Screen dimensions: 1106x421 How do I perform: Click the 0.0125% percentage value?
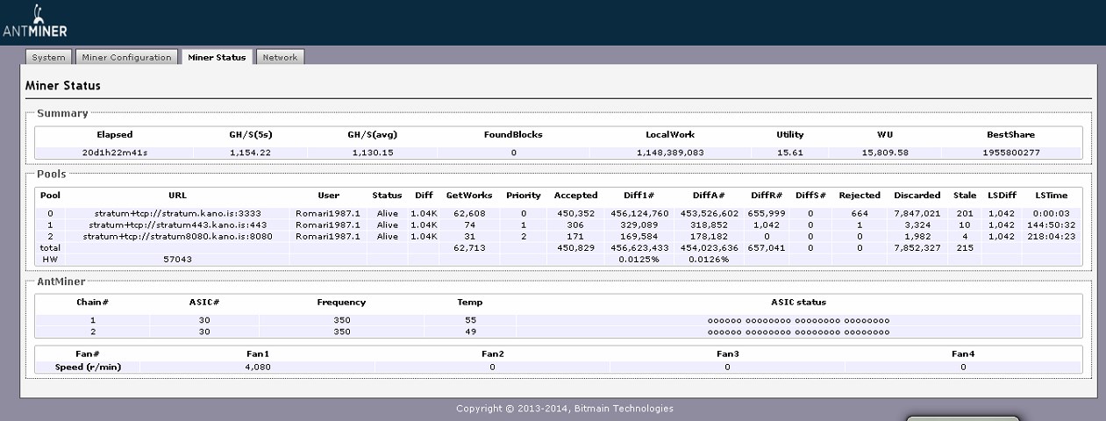click(x=639, y=260)
